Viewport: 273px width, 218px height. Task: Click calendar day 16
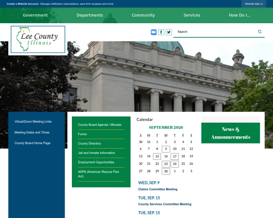pyautogui.click(x=166, y=156)
